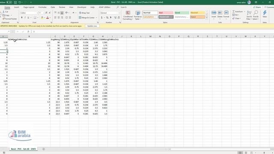Align cell text to the top
This screenshot has height=154, width=274.
point(55,13)
